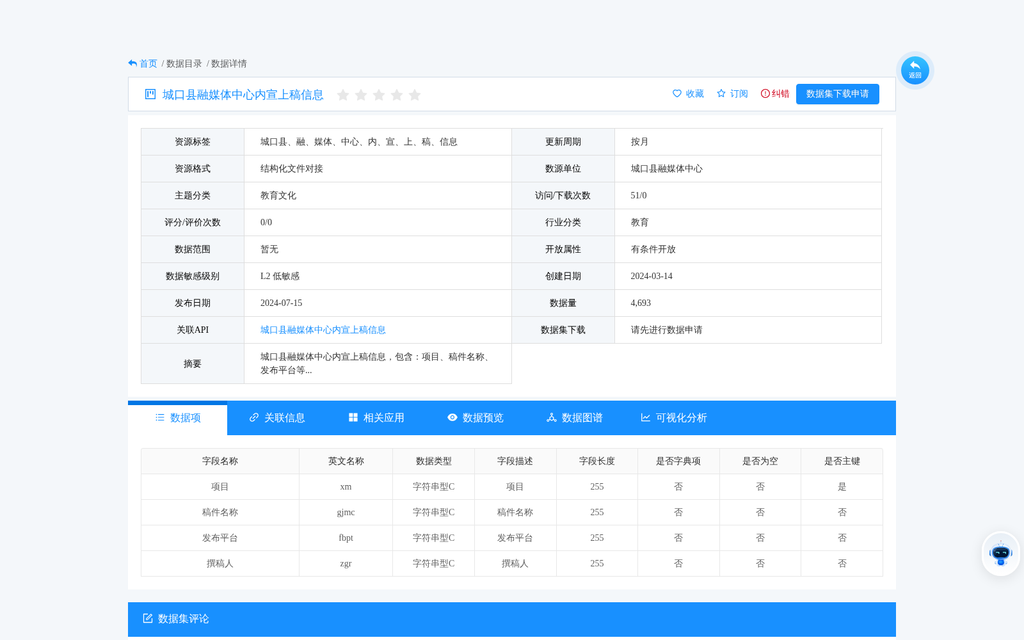Viewport: 1024px width, 640px height.
Task: Click the 结构化文件对接 format value
Action: tap(292, 169)
